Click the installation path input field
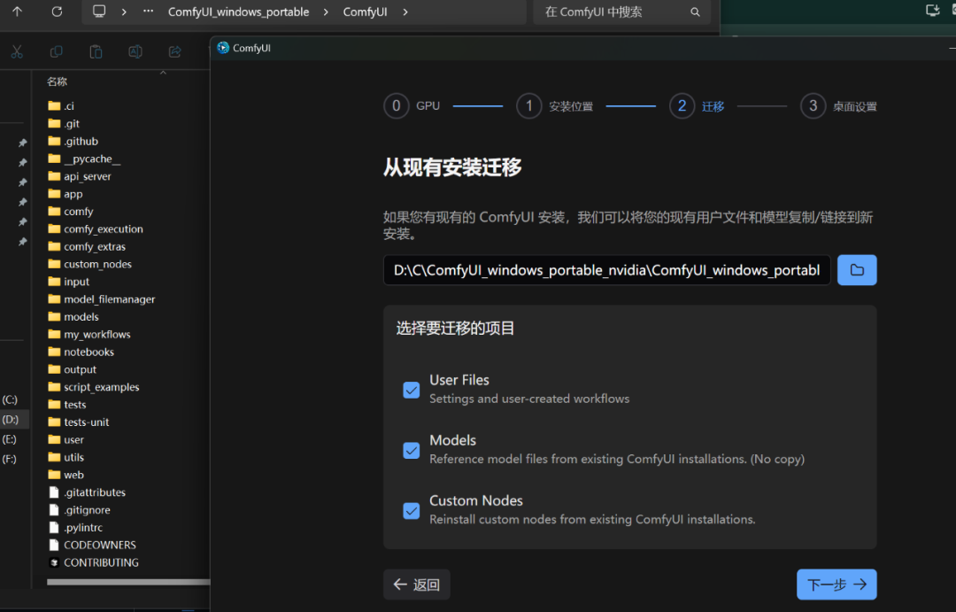 (x=605, y=270)
